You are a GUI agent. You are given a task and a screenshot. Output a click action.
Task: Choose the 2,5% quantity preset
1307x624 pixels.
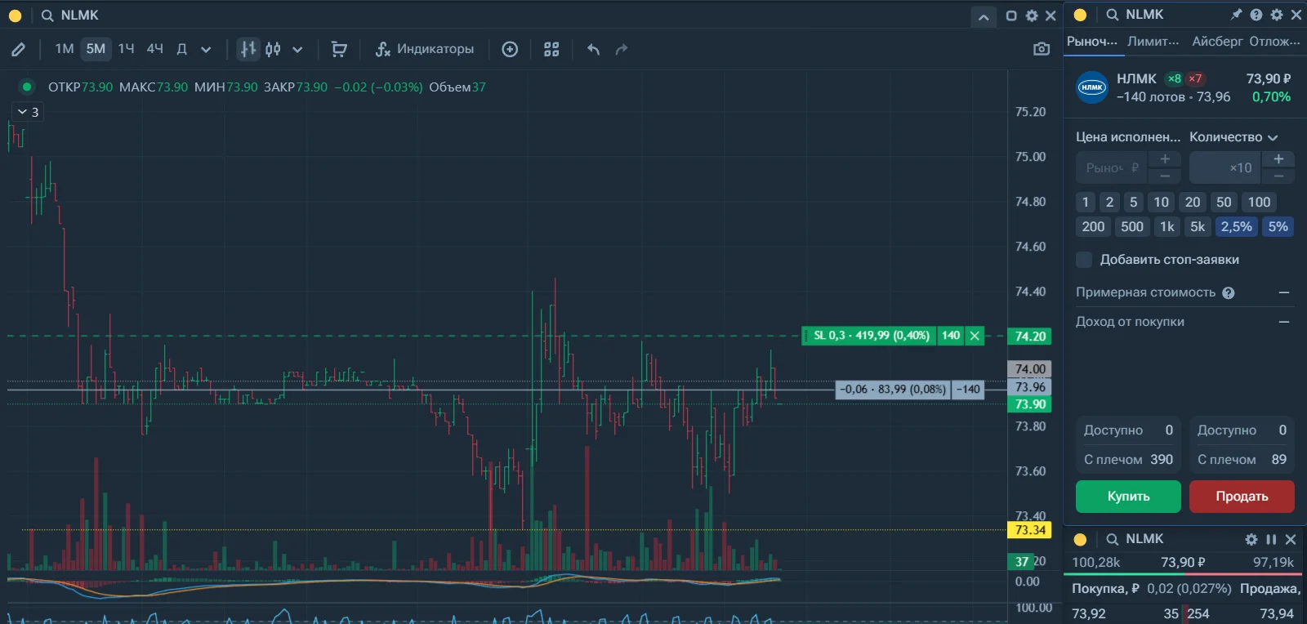(x=1237, y=227)
